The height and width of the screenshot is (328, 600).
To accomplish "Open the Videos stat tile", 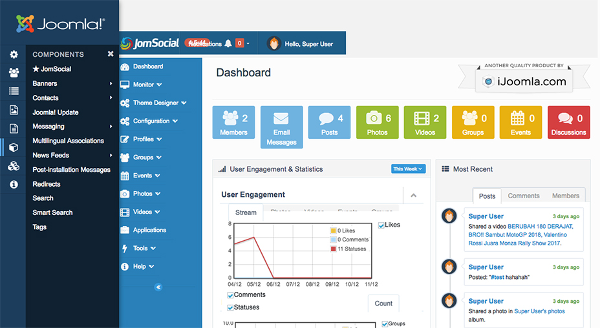I will [425, 122].
